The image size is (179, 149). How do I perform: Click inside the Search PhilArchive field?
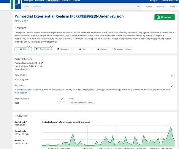pyautogui.click(x=77, y=6)
